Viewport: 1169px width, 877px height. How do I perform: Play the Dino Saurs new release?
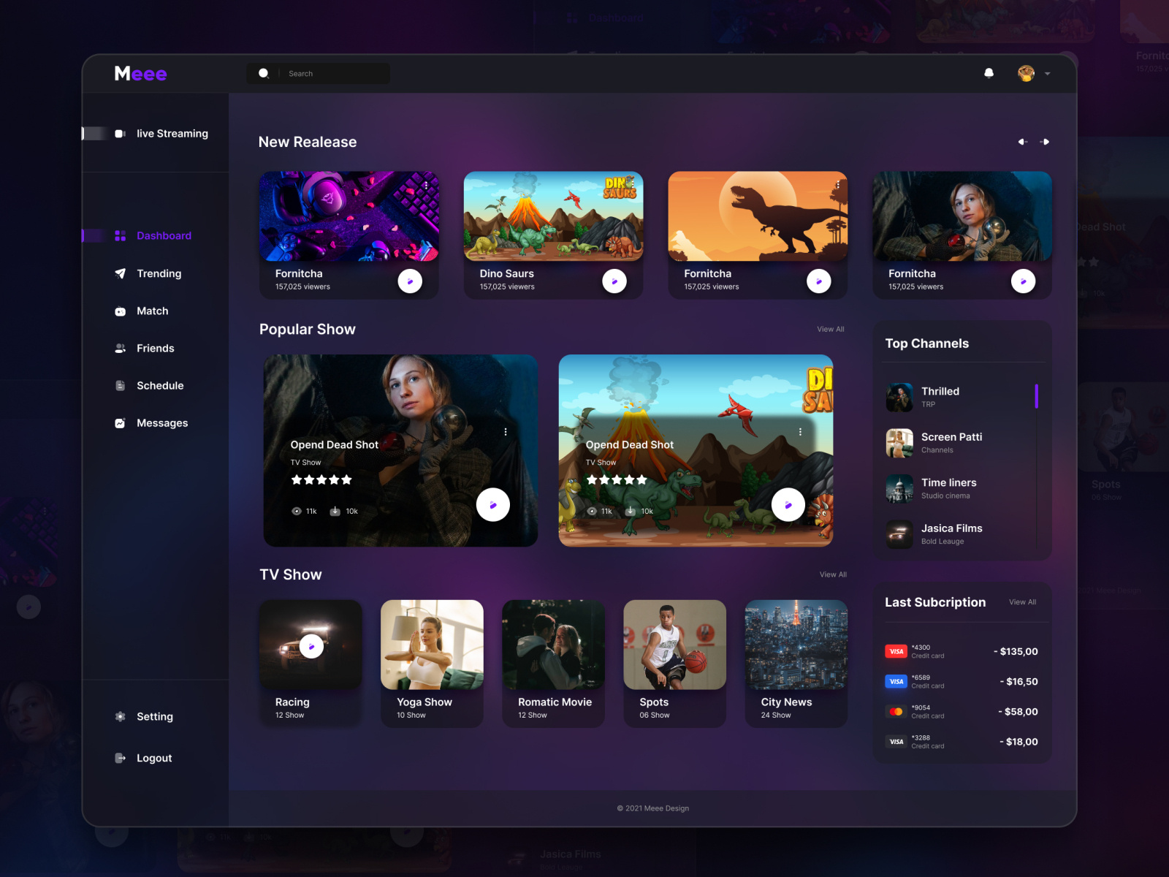point(614,281)
